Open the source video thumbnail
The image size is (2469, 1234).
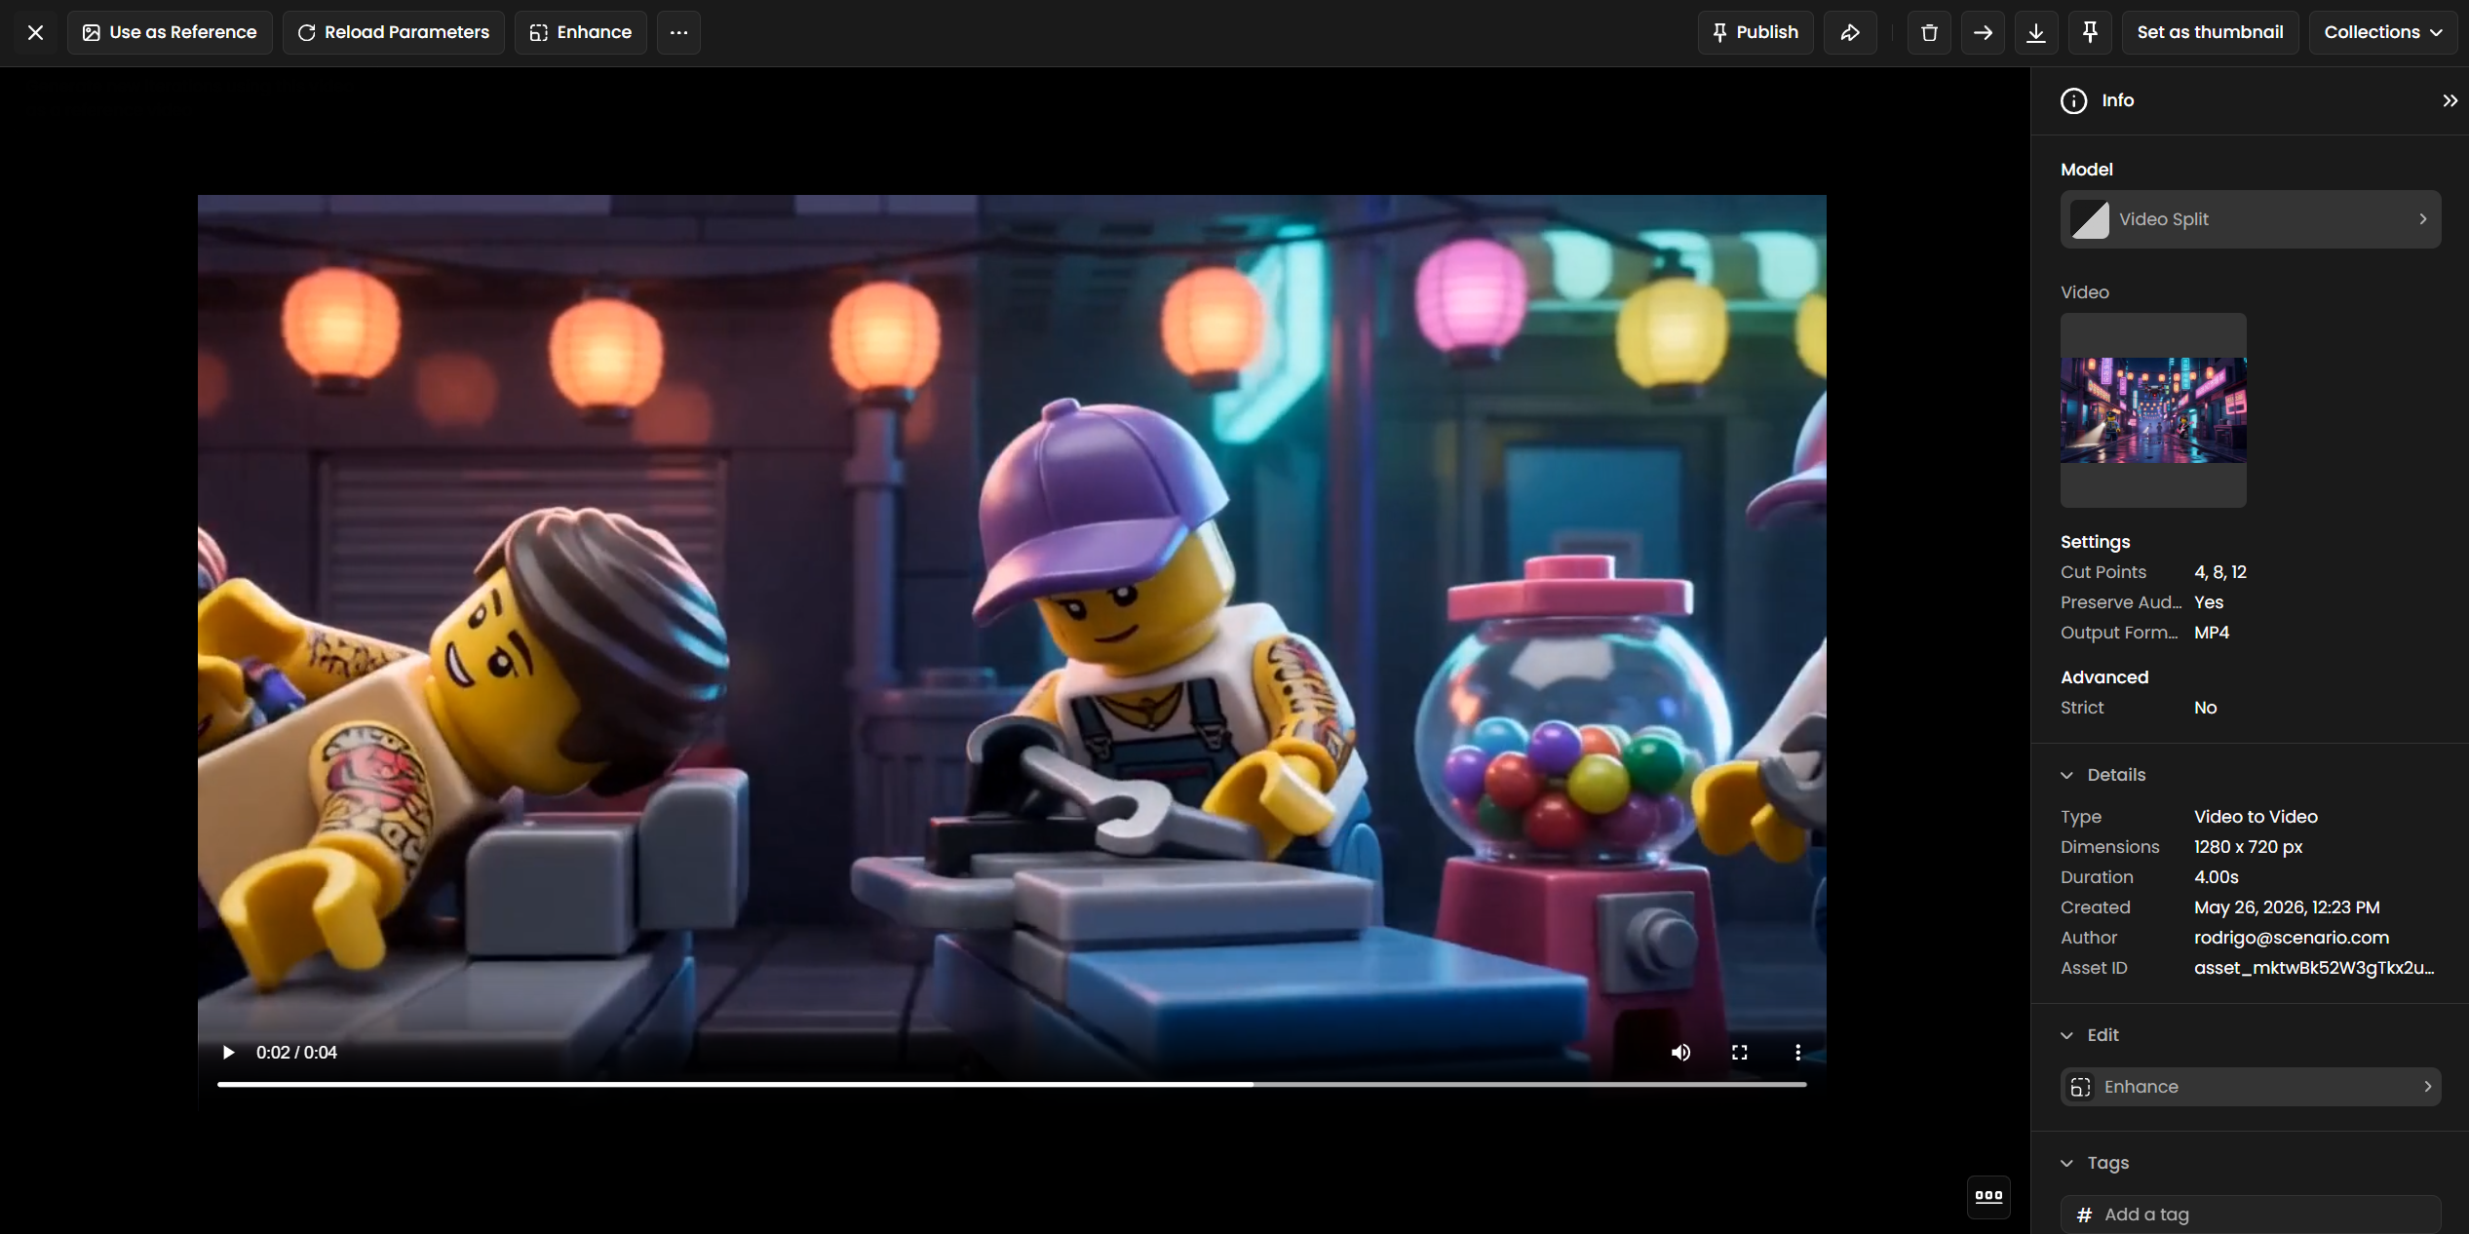tap(2153, 410)
